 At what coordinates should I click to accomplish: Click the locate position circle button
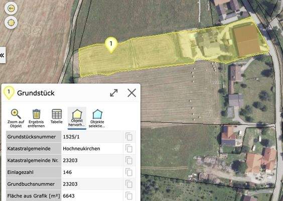pyautogui.click(x=11, y=23)
